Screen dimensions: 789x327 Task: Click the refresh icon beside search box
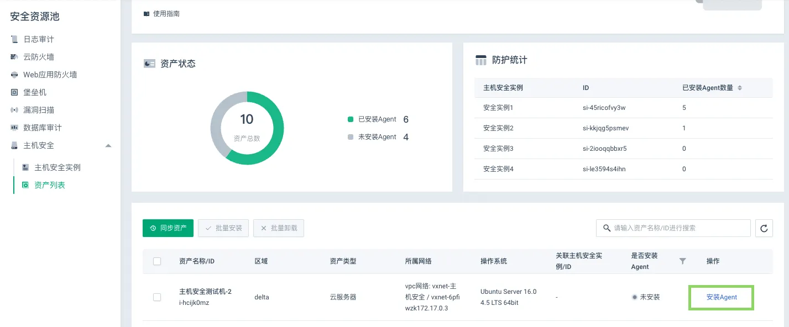[764, 228]
